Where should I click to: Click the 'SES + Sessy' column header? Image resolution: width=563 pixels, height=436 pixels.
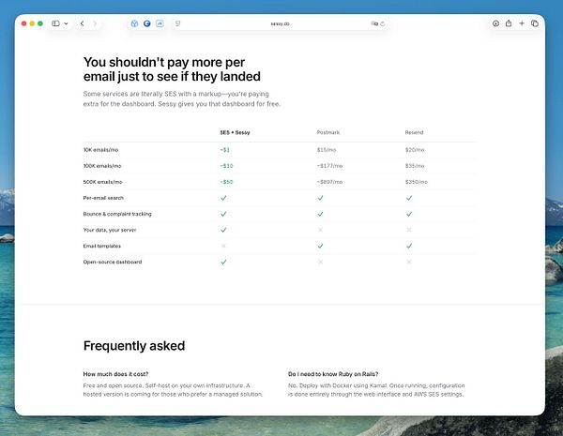[235, 132]
